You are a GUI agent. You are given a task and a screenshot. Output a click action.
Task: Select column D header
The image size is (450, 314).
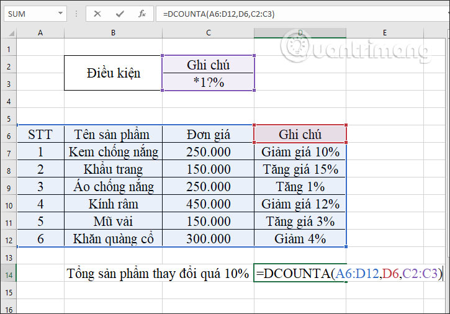point(300,33)
